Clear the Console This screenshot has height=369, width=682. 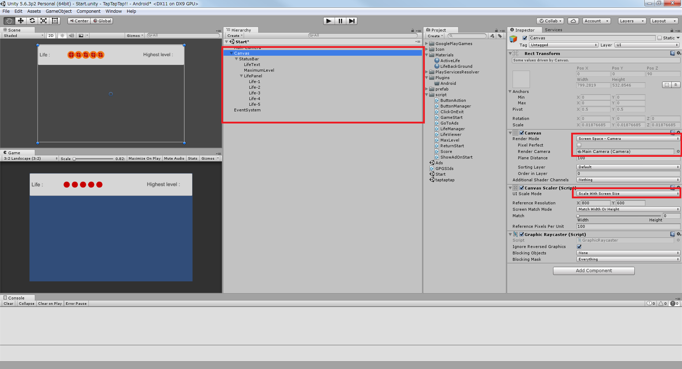[x=9, y=304]
